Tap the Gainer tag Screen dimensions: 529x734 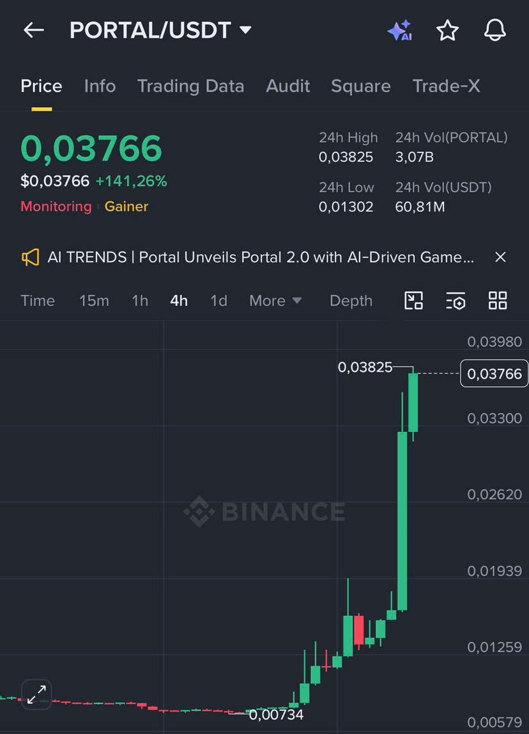point(126,207)
